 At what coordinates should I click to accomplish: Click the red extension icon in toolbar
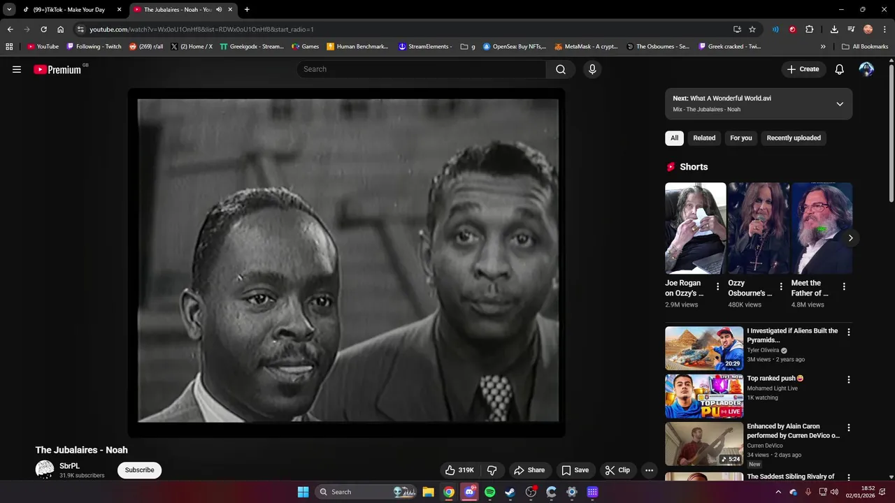pos(792,29)
